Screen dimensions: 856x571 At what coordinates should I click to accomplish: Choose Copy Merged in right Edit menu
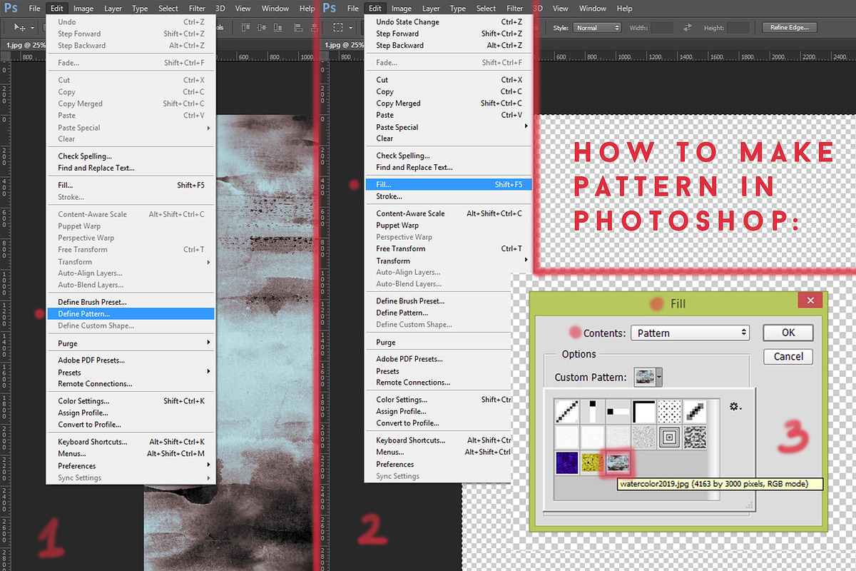tap(449, 103)
